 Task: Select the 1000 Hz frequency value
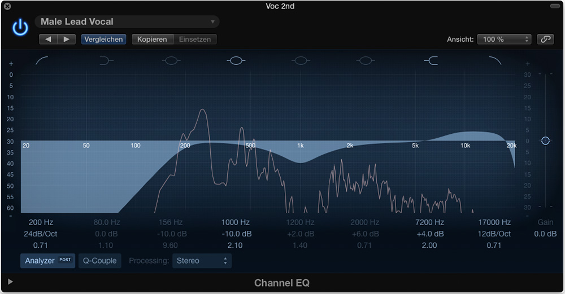235,222
